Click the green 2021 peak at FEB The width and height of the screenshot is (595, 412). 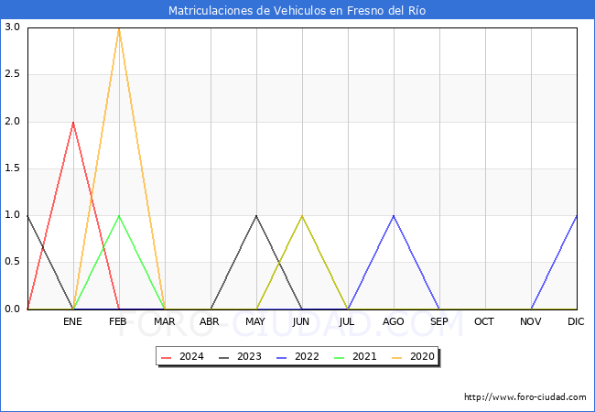click(119, 216)
